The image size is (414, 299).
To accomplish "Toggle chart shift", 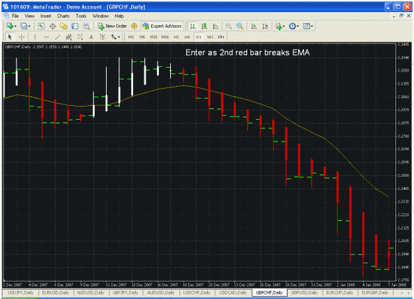I will 265,26.
